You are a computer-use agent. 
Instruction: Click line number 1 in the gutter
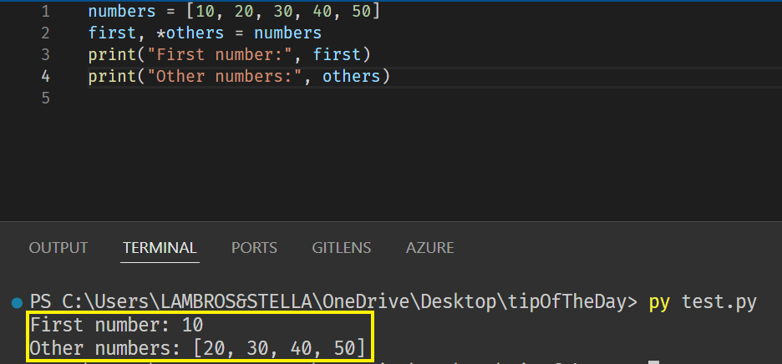[44, 13]
